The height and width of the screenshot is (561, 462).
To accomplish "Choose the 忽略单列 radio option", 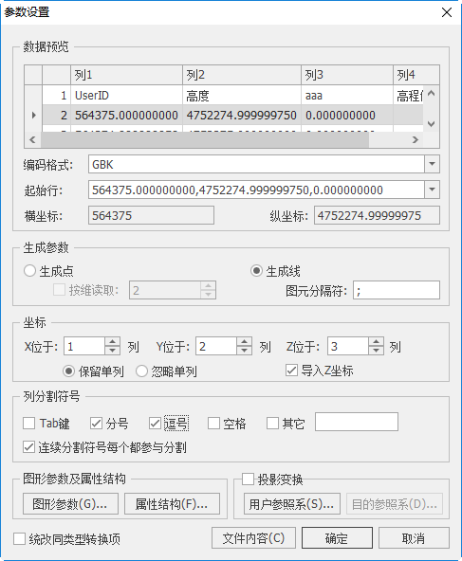I will pyautogui.click(x=141, y=371).
